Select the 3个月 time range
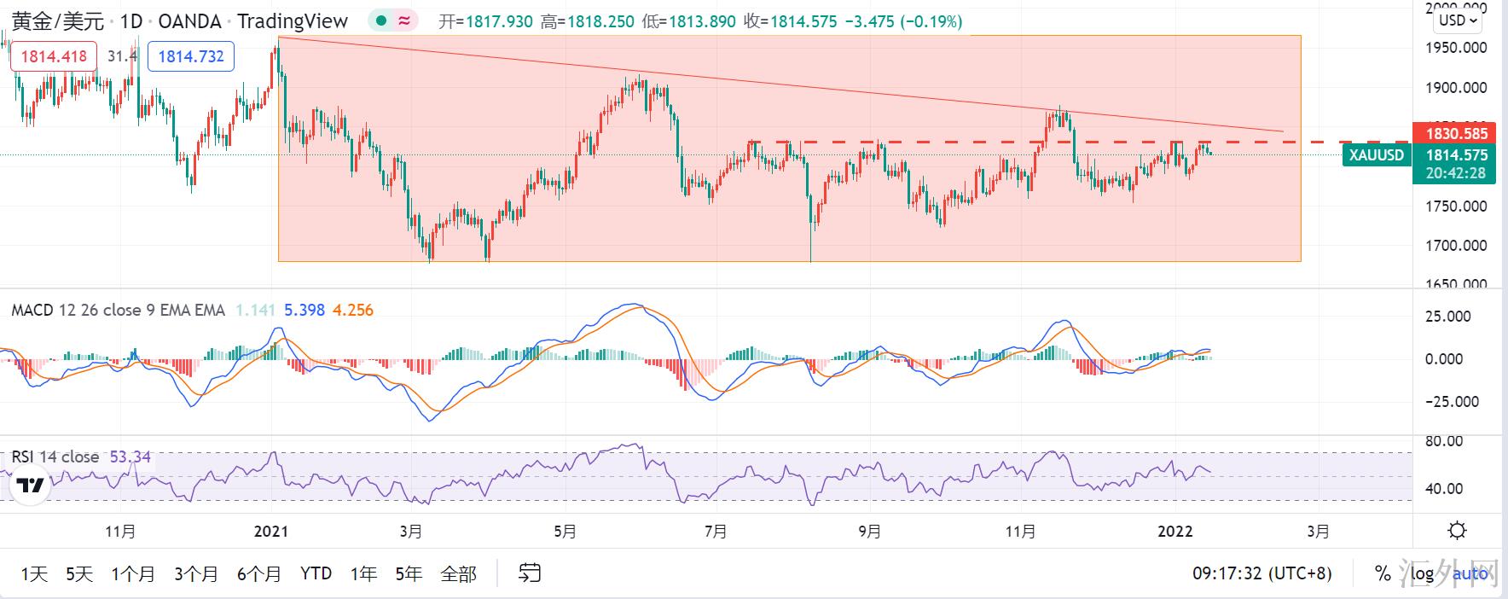Screen dimensions: 1508x599 point(196,574)
